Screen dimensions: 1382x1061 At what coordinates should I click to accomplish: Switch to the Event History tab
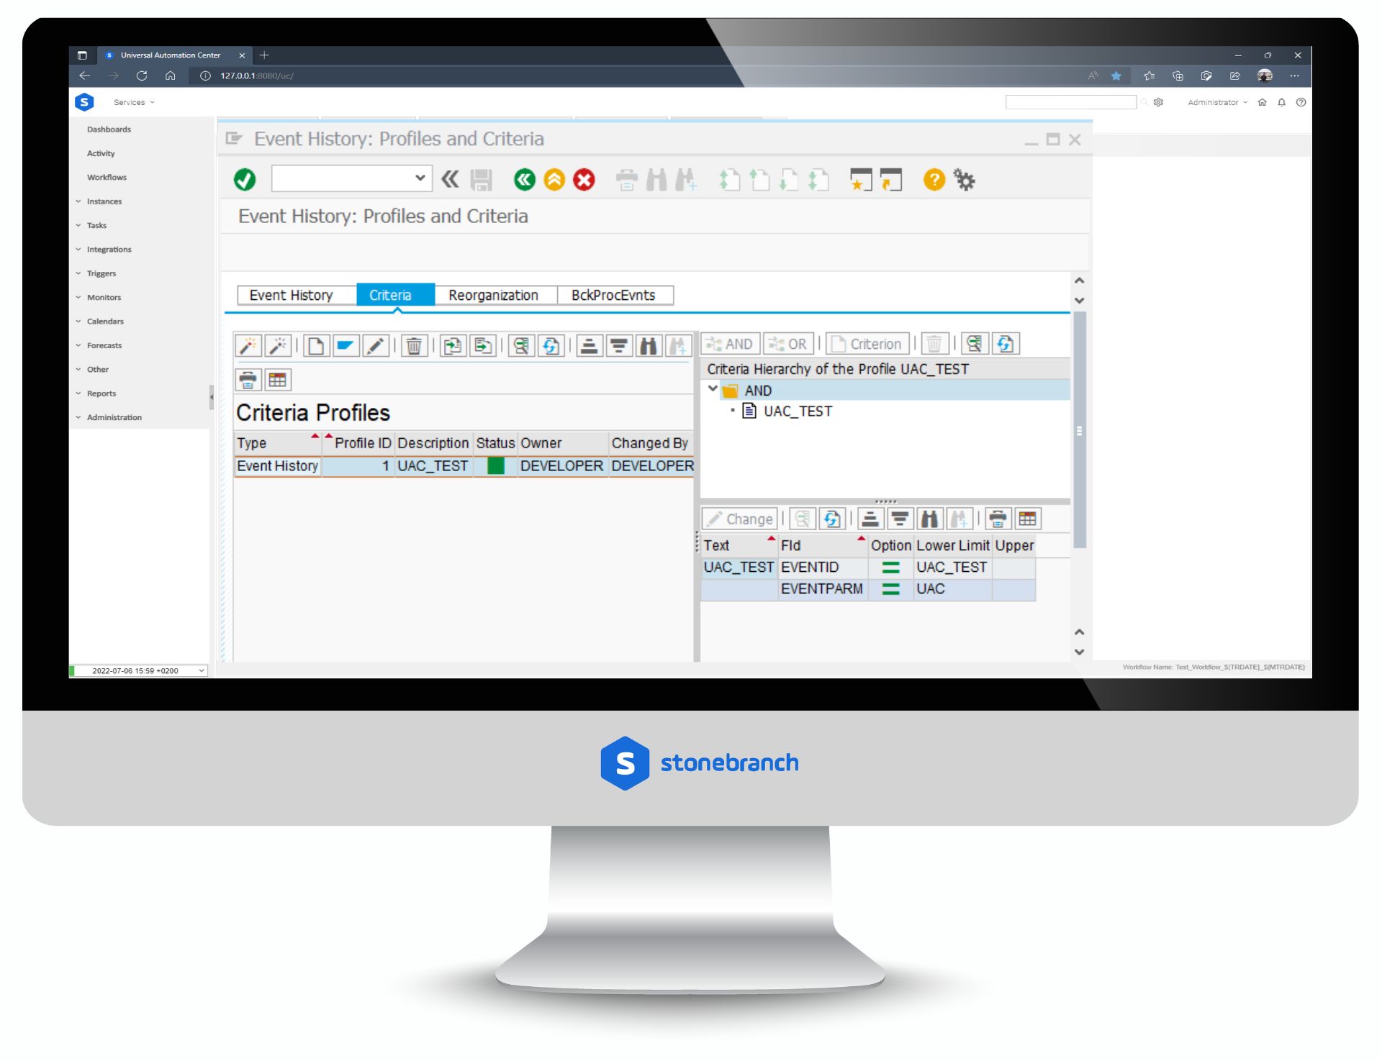(291, 294)
